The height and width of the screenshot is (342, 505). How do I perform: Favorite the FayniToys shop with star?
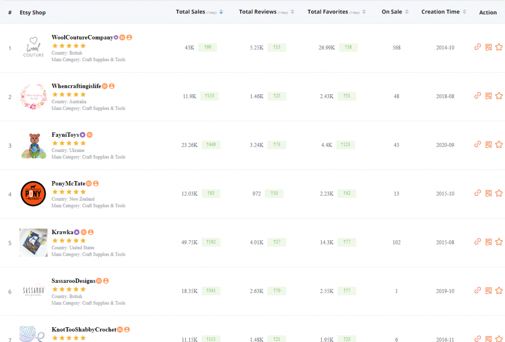pyautogui.click(x=499, y=145)
